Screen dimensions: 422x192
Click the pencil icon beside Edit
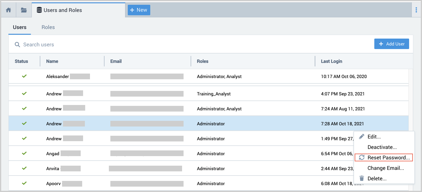point(362,137)
